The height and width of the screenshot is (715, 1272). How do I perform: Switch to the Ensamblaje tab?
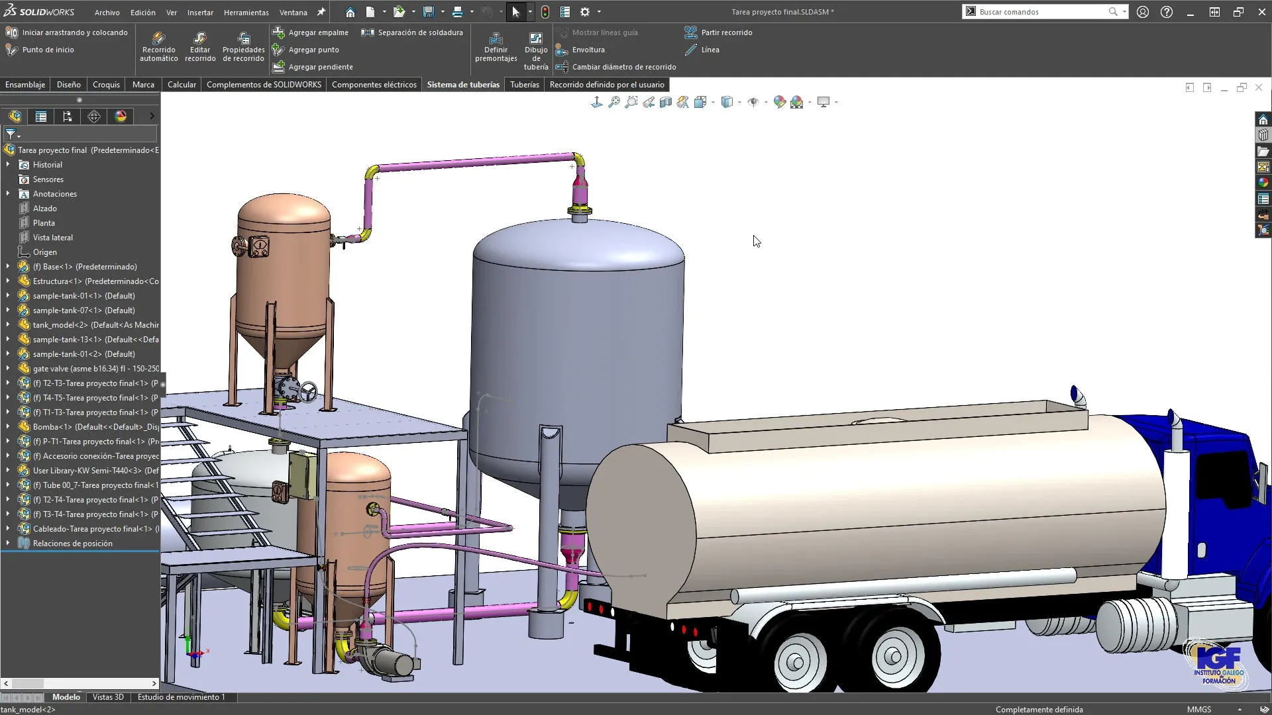[x=25, y=85]
